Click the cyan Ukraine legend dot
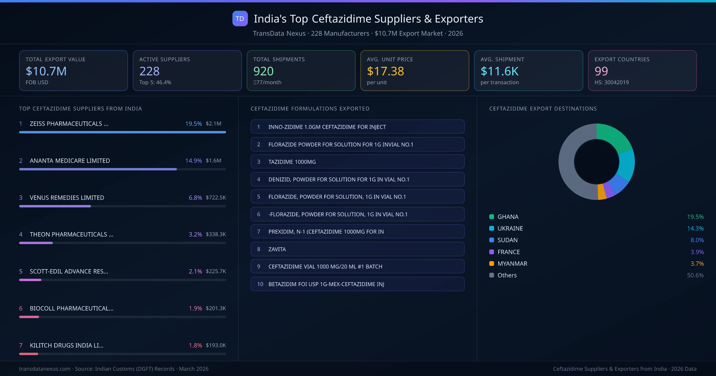The image size is (716, 376). point(491,228)
